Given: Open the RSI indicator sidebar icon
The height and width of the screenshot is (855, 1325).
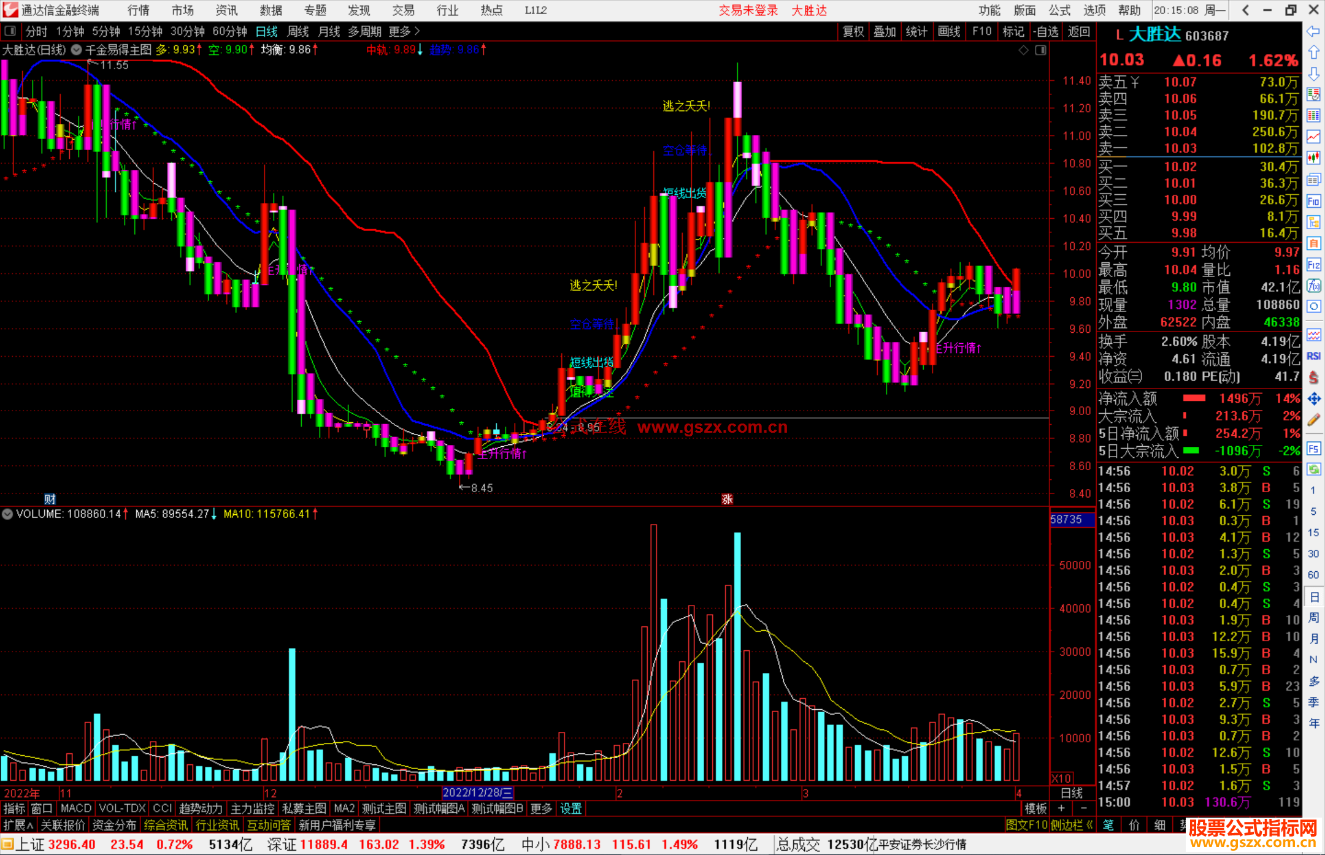Looking at the screenshot, I should pos(1313,356).
